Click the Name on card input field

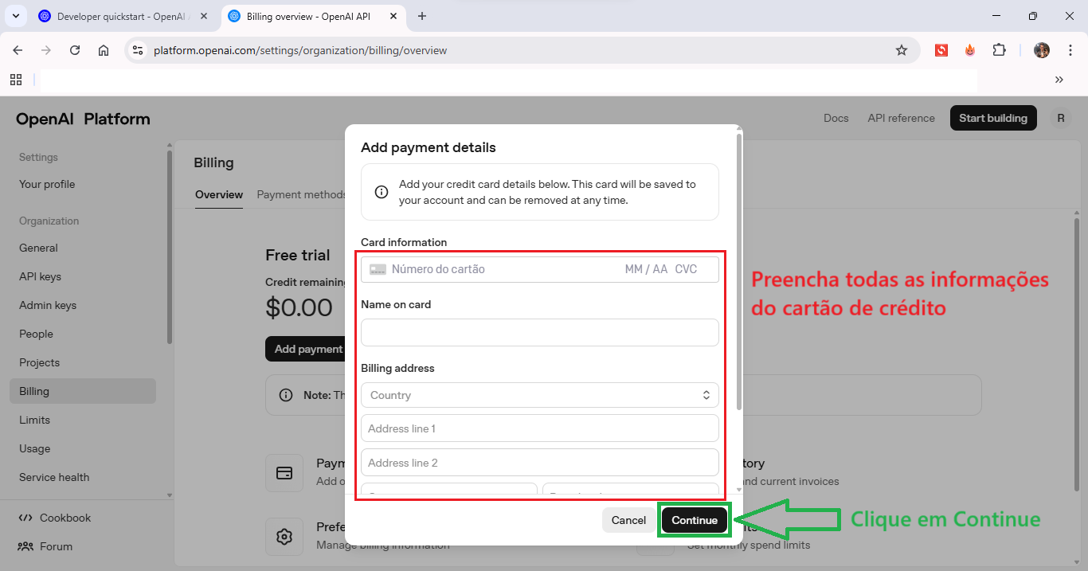[x=539, y=333]
